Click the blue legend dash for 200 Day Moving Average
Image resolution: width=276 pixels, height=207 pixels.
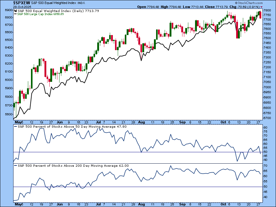[15, 166]
